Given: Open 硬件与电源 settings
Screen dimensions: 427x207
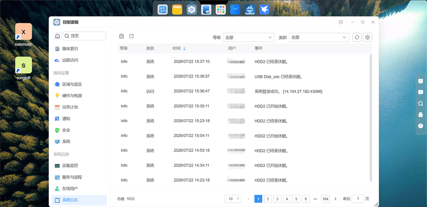Looking at the screenshot, I should (79, 95).
